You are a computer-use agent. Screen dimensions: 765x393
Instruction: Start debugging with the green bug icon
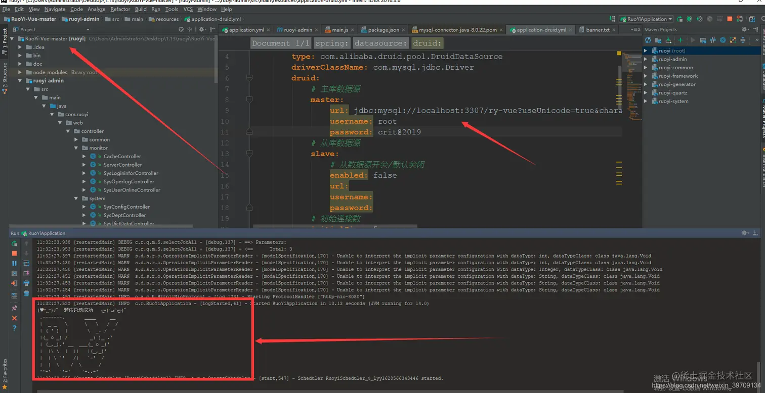pos(689,19)
